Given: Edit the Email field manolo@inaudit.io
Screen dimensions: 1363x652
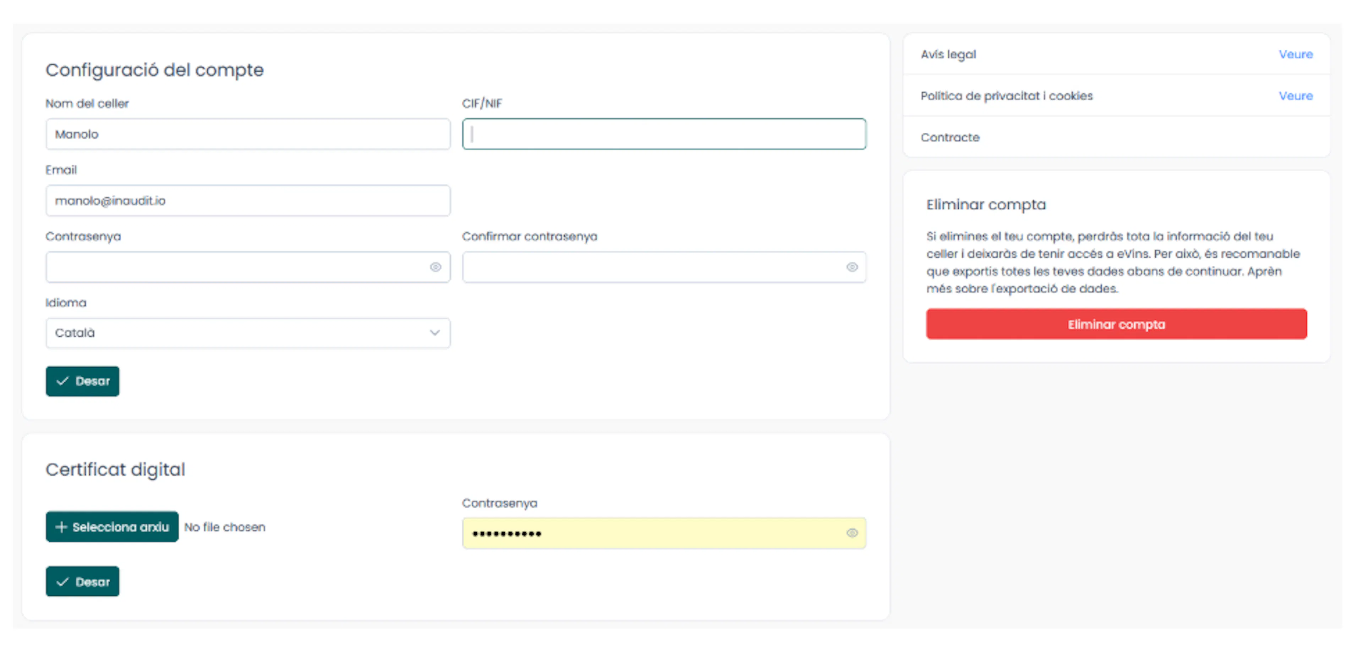Looking at the screenshot, I should click(248, 201).
